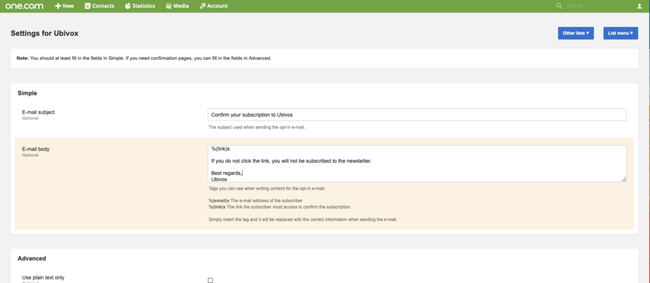
Task: Click the Note text at top
Action: tap(144, 59)
